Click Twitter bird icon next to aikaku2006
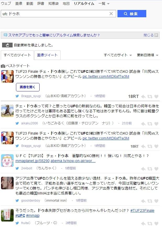This screenshot has height=227, width=162. [17, 123]
